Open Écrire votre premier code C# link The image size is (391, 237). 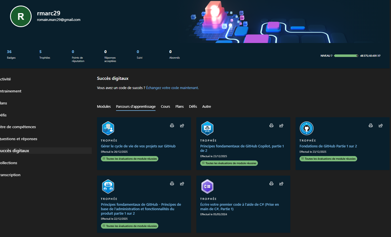click(x=239, y=207)
